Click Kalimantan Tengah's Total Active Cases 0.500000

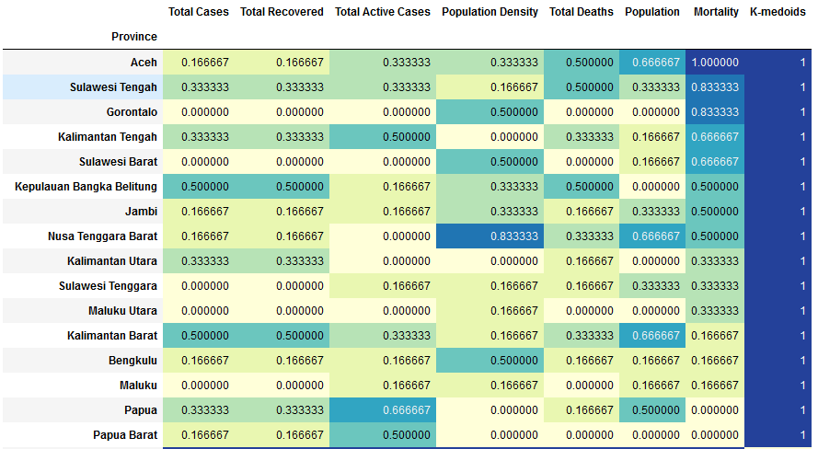tap(383, 137)
